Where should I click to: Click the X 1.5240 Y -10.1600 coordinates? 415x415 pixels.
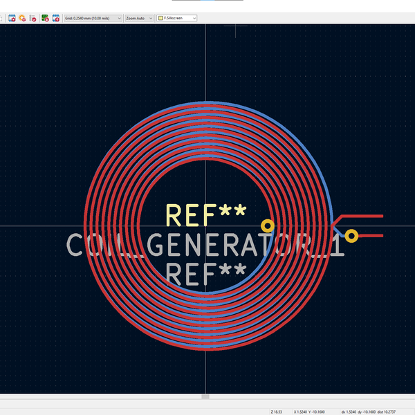click(309, 412)
